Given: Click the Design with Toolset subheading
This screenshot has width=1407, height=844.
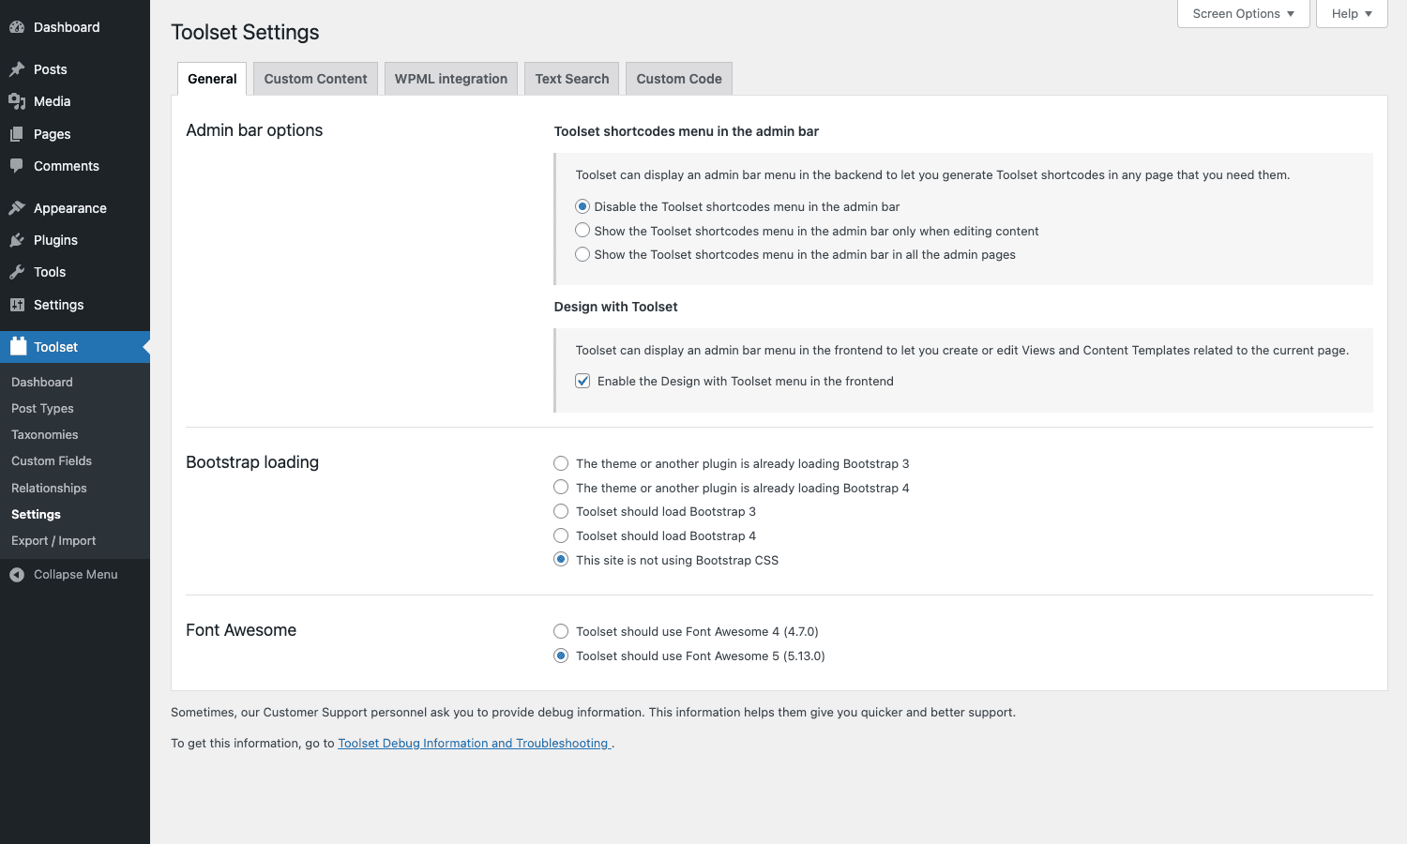Looking at the screenshot, I should coord(615,307).
